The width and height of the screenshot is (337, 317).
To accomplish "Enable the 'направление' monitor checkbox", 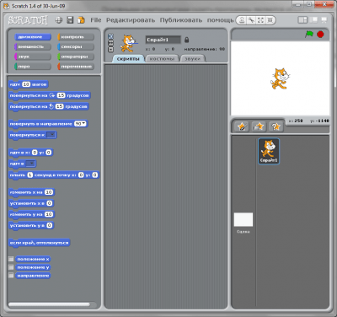I will (x=11, y=276).
